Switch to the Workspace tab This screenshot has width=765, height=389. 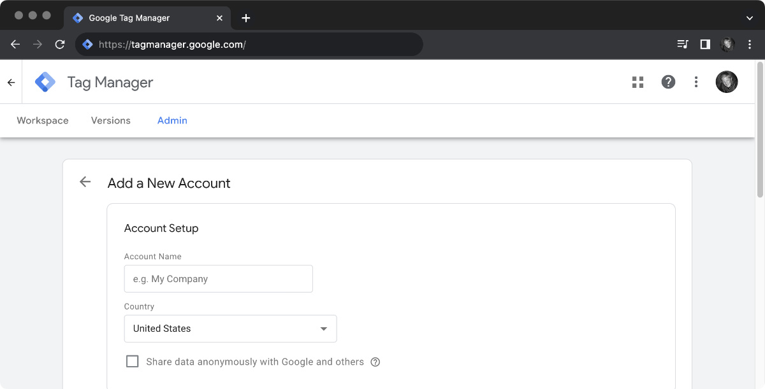point(42,120)
